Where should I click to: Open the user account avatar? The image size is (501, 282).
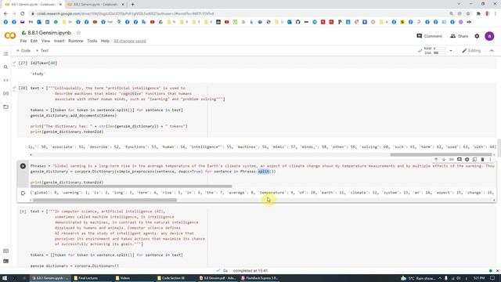coord(489,36)
